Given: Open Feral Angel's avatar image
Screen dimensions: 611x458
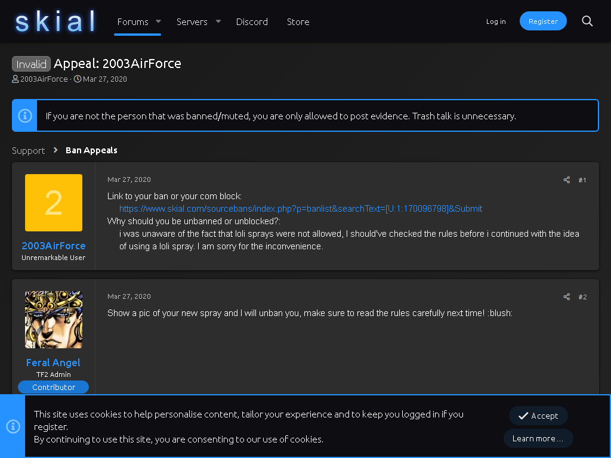Looking at the screenshot, I should pyautogui.click(x=53, y=320).
